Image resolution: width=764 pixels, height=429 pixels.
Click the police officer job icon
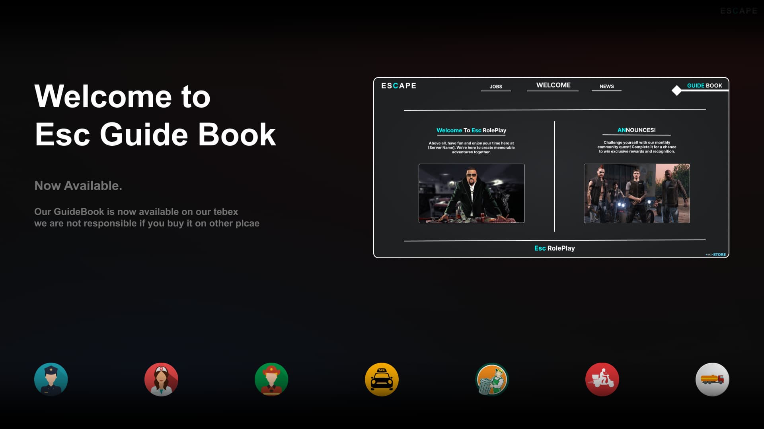(51, 379)
